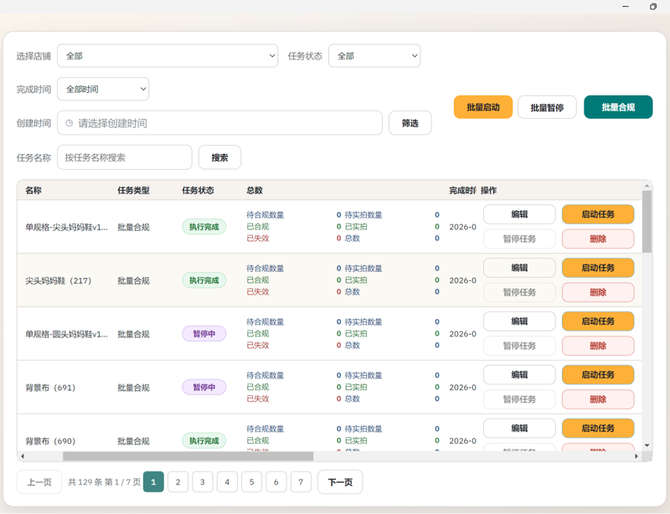Go to page 6
The image size is (670, 514).
276,482
